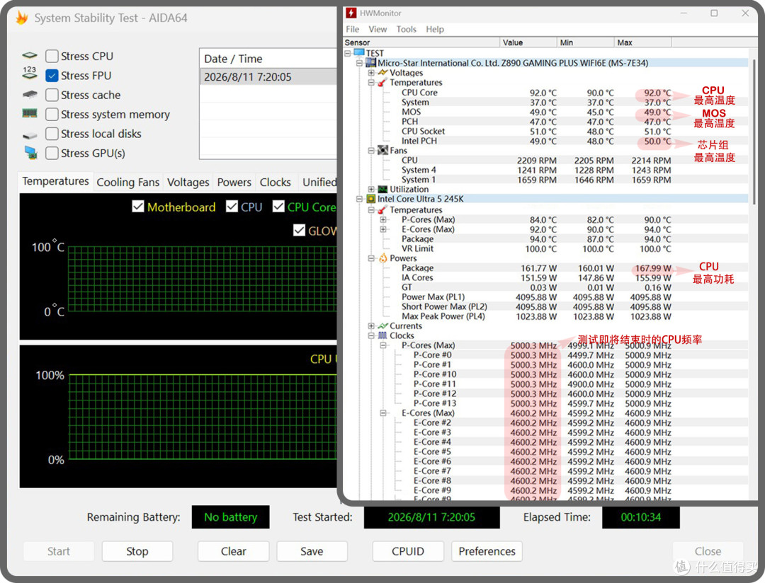The image size is (765, 583).
Task: Click the Save button
Action: 312,551
